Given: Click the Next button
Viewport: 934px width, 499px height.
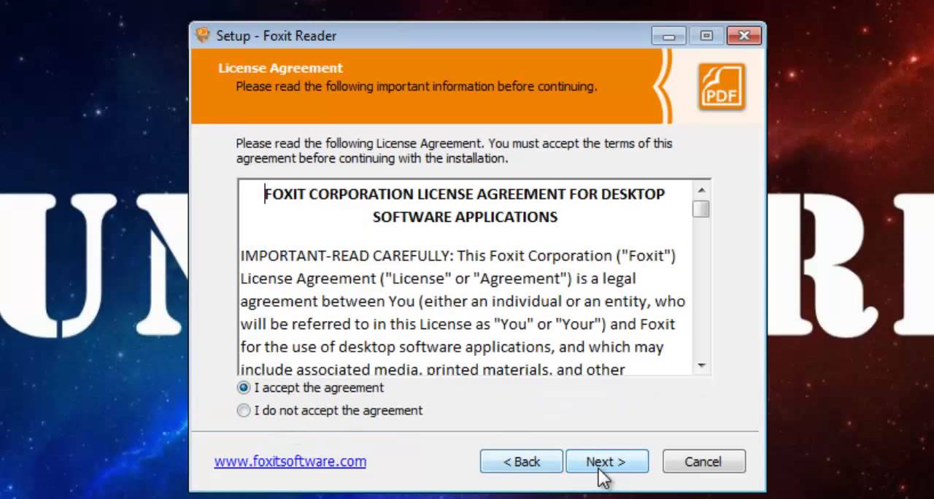Looking at the screenshot, I should click(x=607, y=461).
